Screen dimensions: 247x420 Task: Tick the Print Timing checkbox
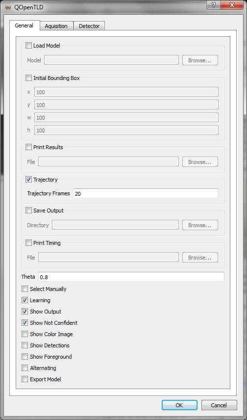pos(28,243)
